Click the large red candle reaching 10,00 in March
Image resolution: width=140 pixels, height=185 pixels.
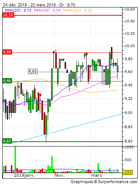[x=112, y=53]
